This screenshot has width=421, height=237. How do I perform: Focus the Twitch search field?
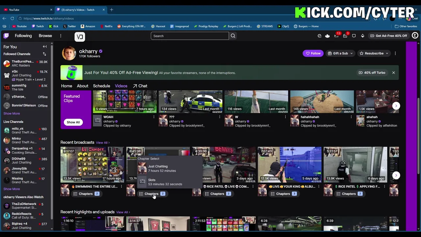[x=190, y=36]
